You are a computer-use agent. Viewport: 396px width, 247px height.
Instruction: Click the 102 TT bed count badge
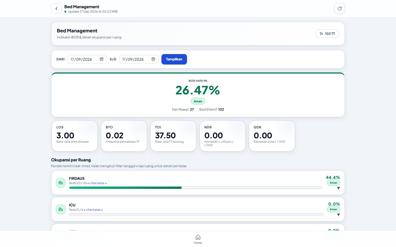327,34
